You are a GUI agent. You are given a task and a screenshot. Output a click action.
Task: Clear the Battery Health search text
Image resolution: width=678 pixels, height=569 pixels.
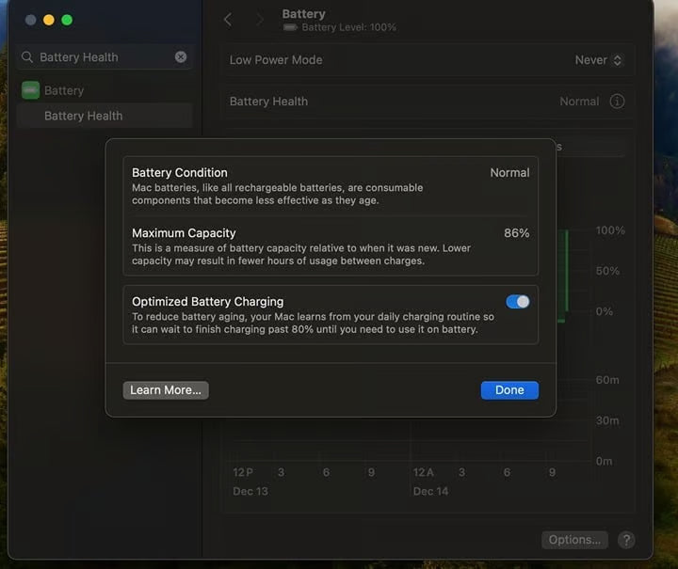click(x=181, y=57)
